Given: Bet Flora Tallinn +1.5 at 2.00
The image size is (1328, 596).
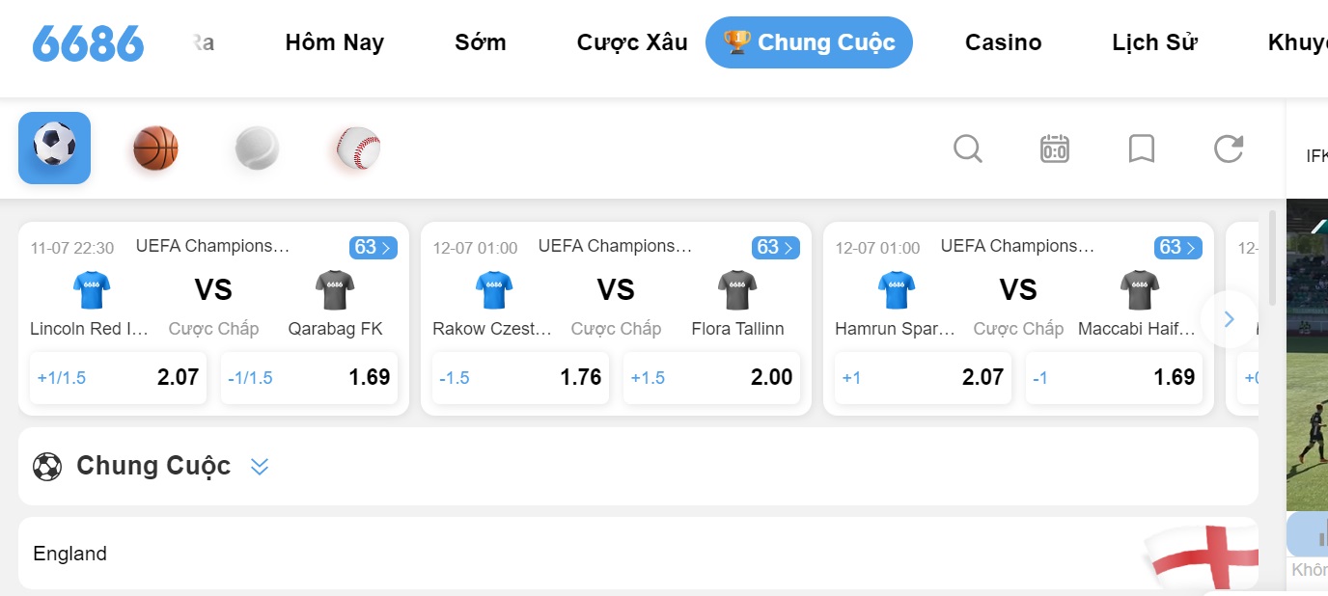Looking at the screenshot, I should click(x=711, y=377).
